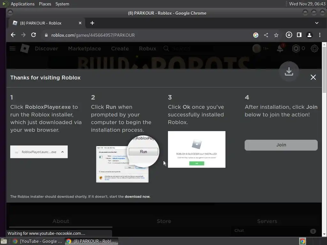Switch to the Servers tab
The width and height of the screenshot is (327, 245).
[x=267, y=221]
